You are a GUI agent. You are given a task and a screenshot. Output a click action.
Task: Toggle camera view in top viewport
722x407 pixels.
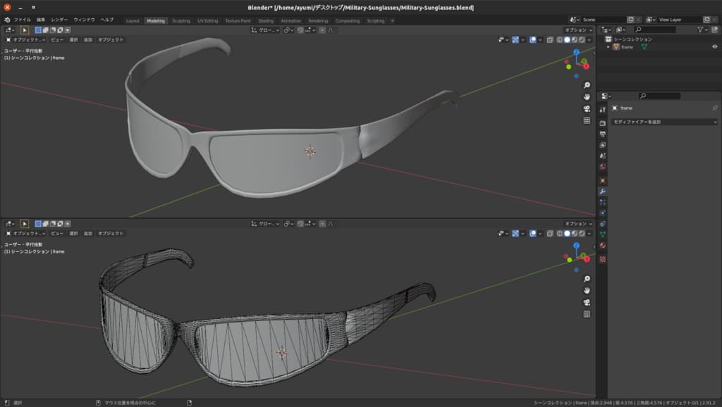pyautogui.click(x=587, y=108)
